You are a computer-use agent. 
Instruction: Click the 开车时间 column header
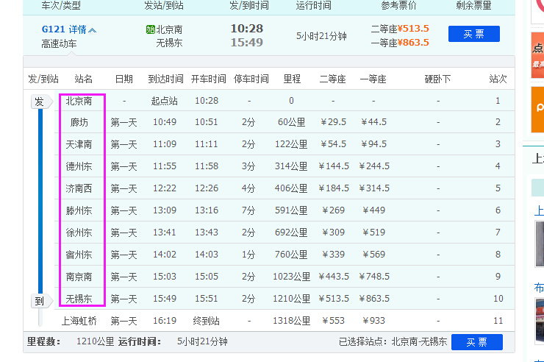point(209,79)
